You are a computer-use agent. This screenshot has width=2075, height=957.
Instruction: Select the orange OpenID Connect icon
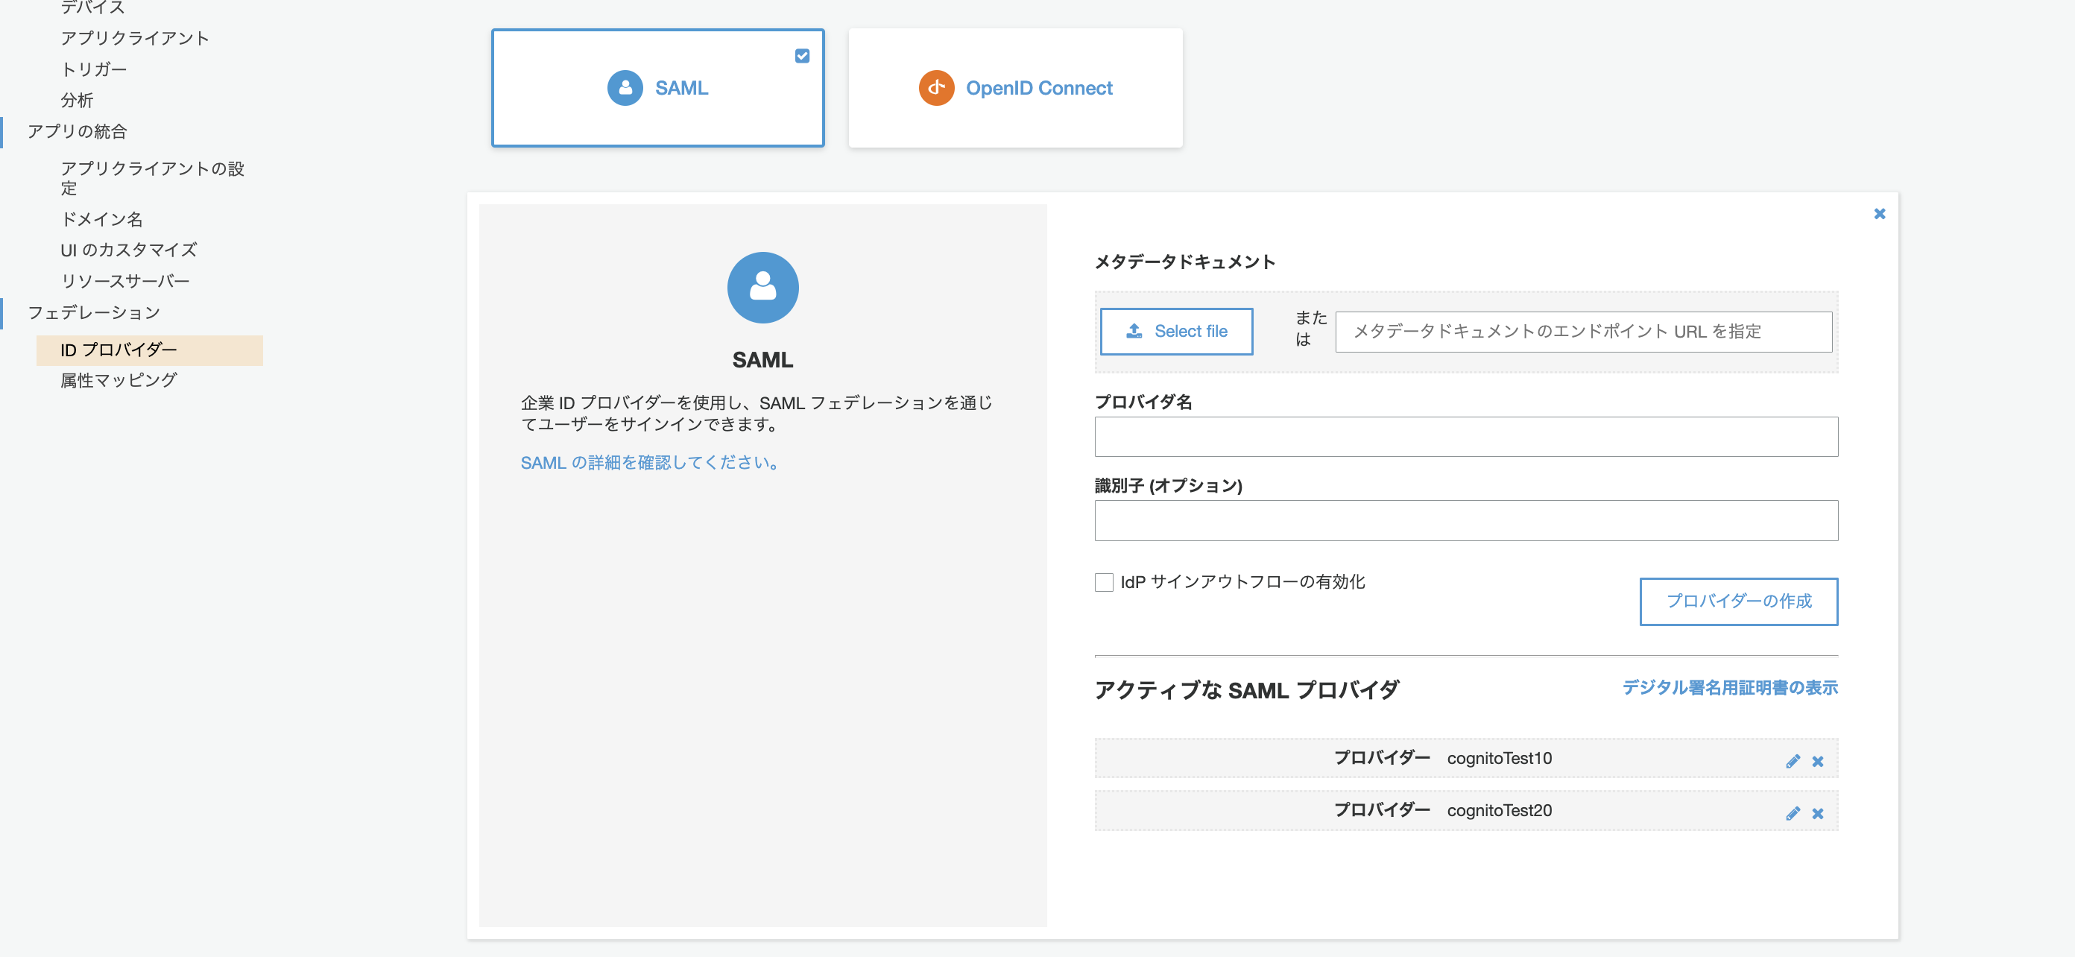(935, 88)
